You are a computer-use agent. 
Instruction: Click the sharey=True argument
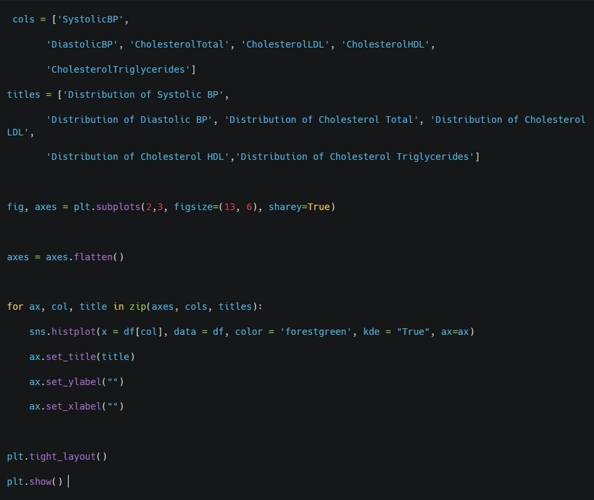(x=299, y=207)
